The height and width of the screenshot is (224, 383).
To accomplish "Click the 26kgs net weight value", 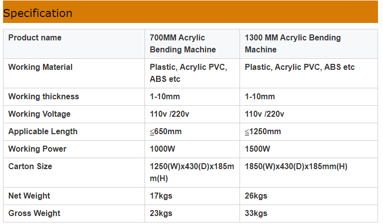I will pyautogui.click(x=256, y=196).
